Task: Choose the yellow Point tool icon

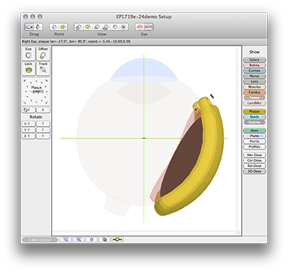Action: pyautogui.click(x=63, y=27)
